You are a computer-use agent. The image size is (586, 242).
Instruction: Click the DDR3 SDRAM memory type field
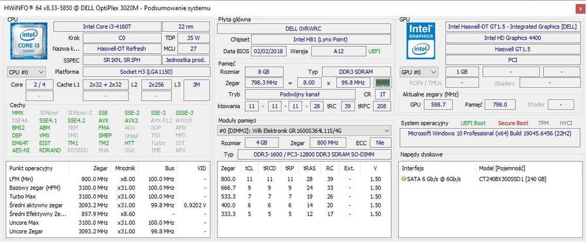click(x=356, y=71)
